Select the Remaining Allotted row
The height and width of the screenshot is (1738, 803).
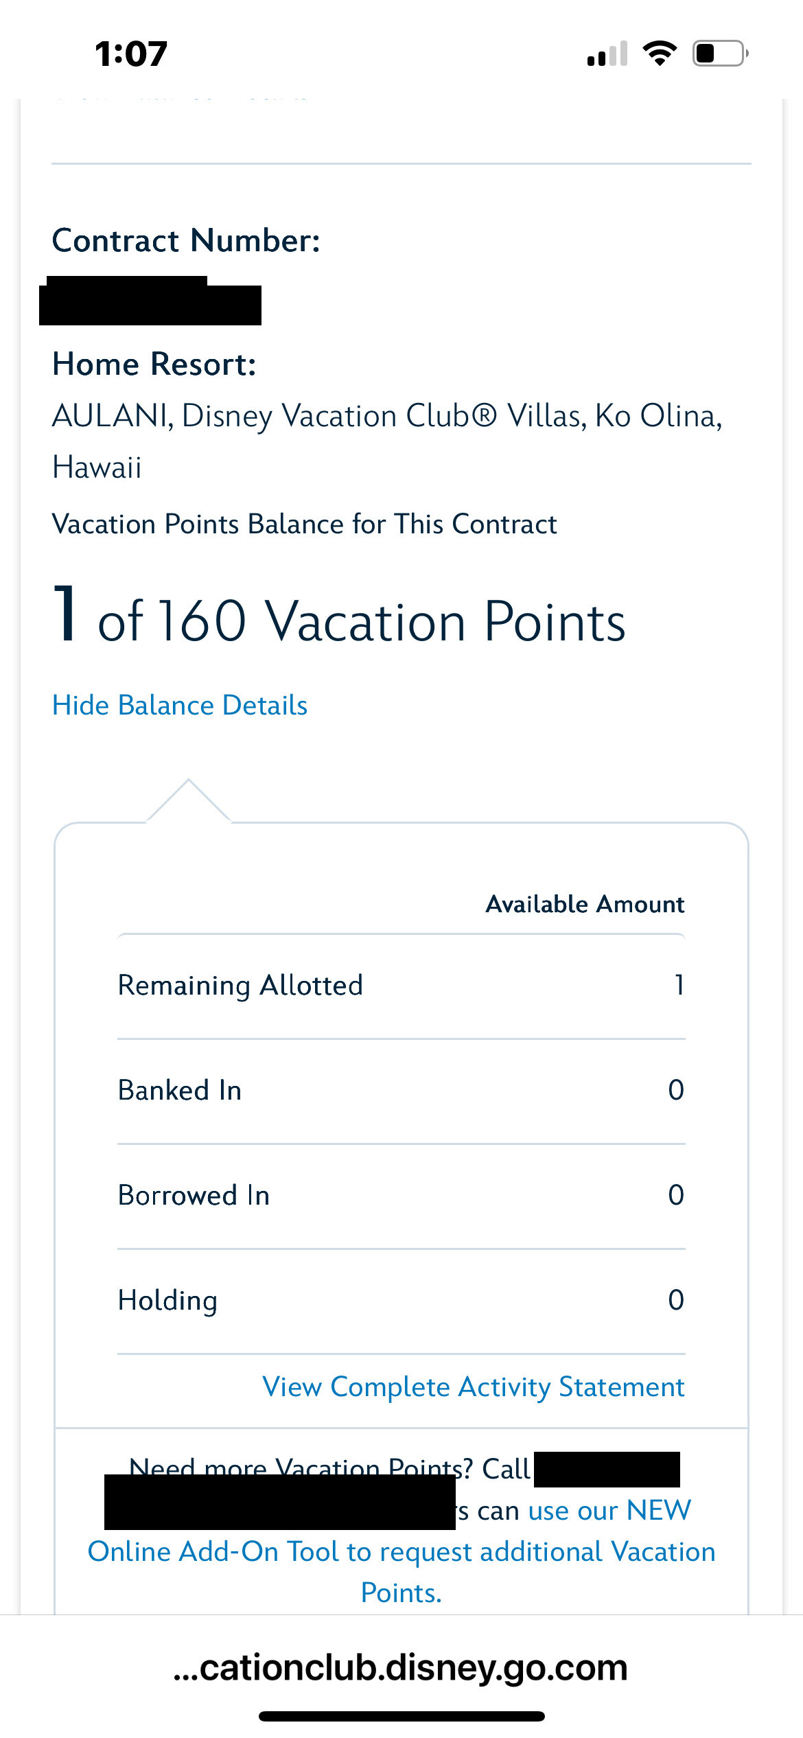point(401,986)
